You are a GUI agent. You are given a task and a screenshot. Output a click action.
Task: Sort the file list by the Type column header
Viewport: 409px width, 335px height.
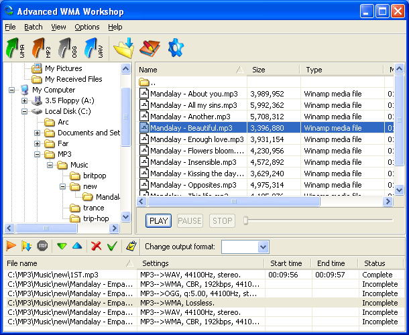click(342, 70)
